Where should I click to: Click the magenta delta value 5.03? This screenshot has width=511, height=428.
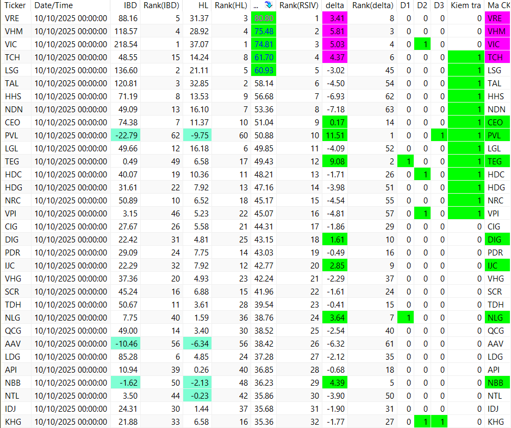[x=335, y=44]
